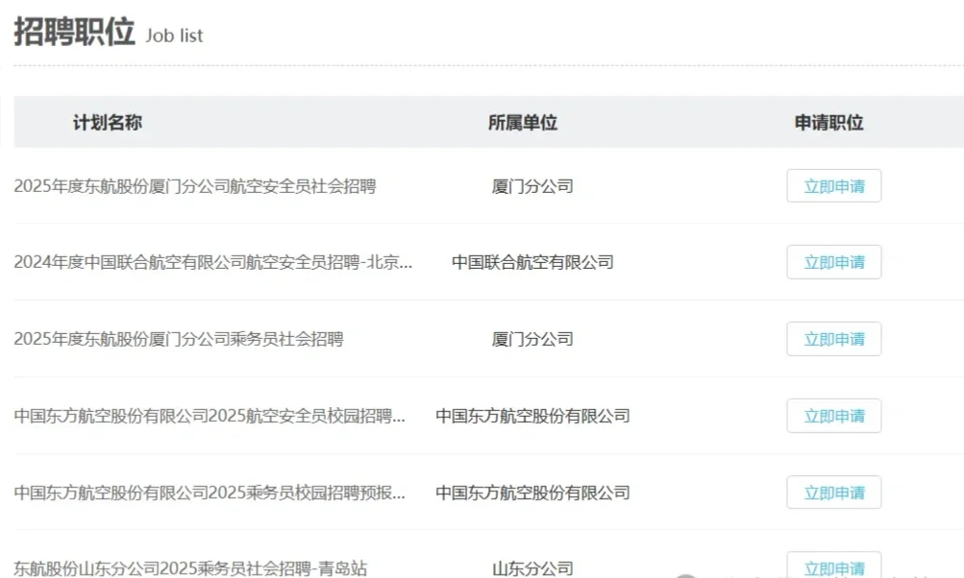Open the 2024年度中国联合航空航空安全员招聘 listing
Image resolution: width=964 pixels, height=578 pixels.
(210, 262)
